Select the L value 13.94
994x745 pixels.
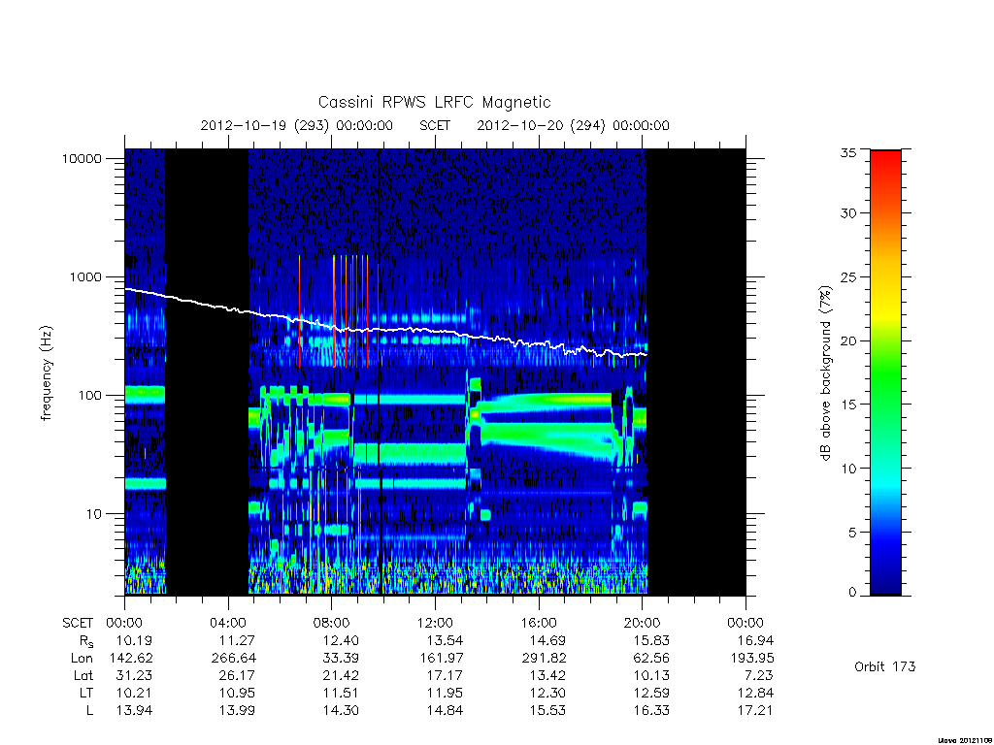[x=134, y=711]
